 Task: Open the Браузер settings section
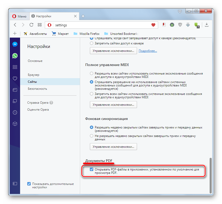(33, 75)
